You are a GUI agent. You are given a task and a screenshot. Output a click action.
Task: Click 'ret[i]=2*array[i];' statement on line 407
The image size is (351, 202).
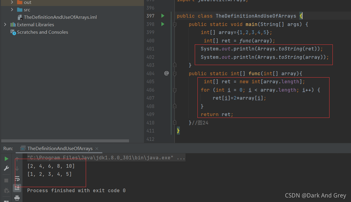[x=239, y=98]
